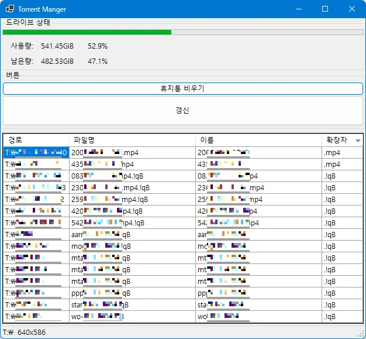Minimize the Torrent Manger window
This screenshot has width=366, height=339.
pos(299,9)
